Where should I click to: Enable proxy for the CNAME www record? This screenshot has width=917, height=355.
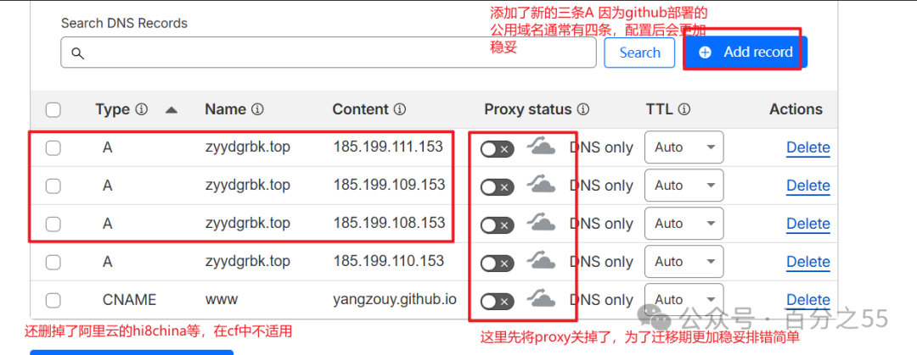[x=497, y=301]
